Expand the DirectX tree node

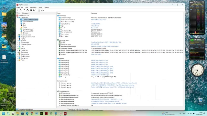pos(17,48)
